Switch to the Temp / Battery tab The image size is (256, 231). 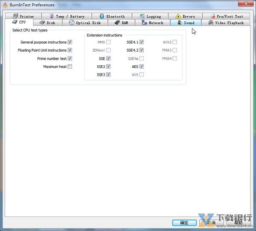pyautogui.click(x=67, y=16)
